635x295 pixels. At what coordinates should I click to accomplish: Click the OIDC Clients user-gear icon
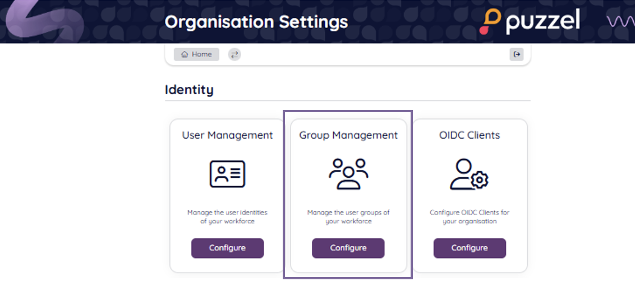(470, 174)
